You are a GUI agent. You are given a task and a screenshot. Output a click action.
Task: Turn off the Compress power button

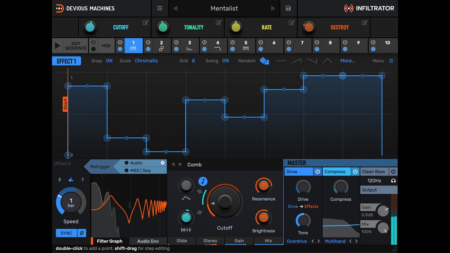point(355,171)
